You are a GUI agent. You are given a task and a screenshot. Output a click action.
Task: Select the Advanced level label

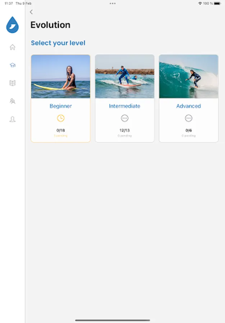point(188,106)
